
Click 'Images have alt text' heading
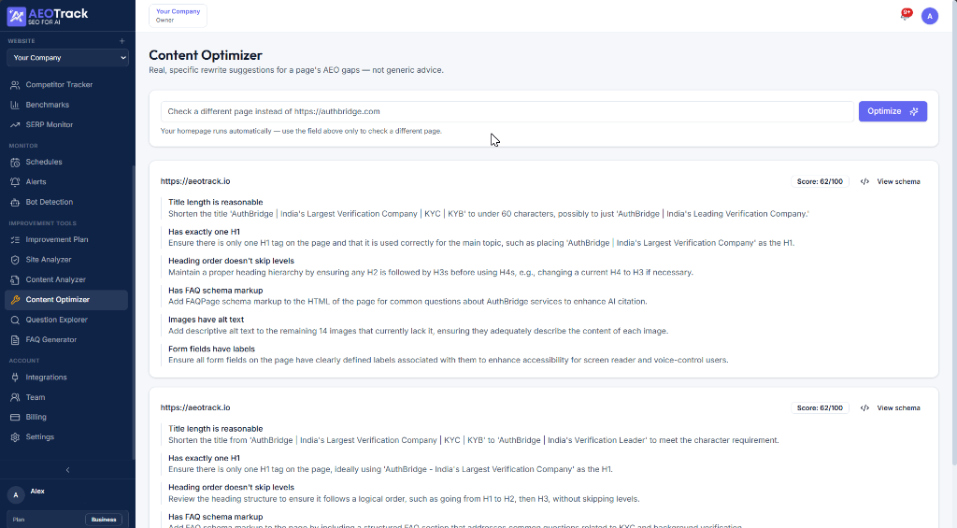click(x=207, y=320)
